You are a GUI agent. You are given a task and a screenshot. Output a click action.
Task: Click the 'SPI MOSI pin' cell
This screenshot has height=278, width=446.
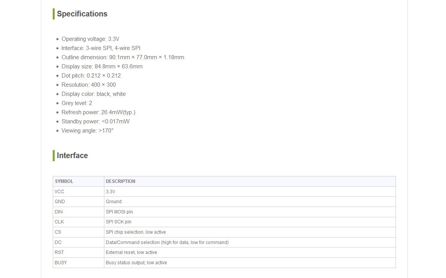tap(250, 212)
